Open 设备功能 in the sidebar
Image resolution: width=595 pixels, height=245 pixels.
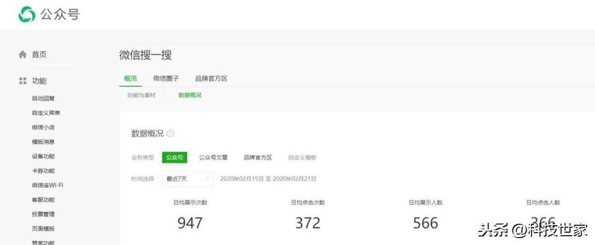43,156
